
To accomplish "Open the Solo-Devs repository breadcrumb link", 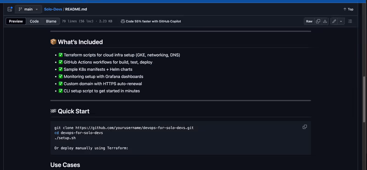I will pyautogui.click(x=53, y=9).
